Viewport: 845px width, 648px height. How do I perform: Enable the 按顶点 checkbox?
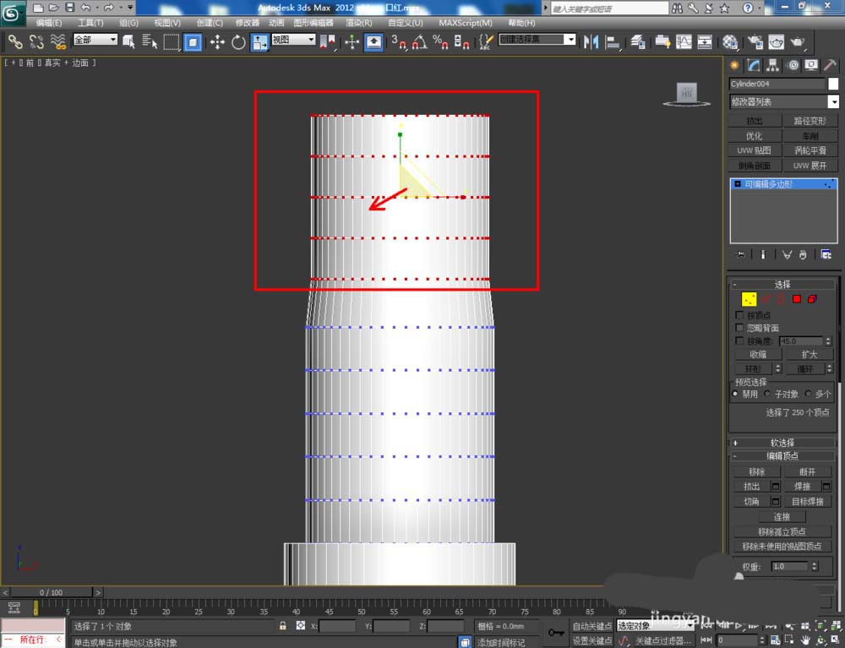740,315
